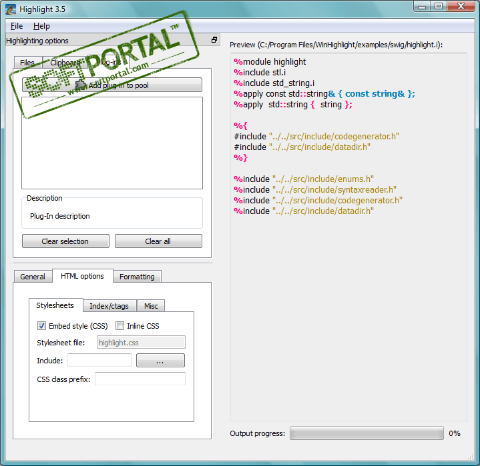Select the Stylesheets sub-tab
The width and height of the screenshot is (480, 466).
point(55,305)
